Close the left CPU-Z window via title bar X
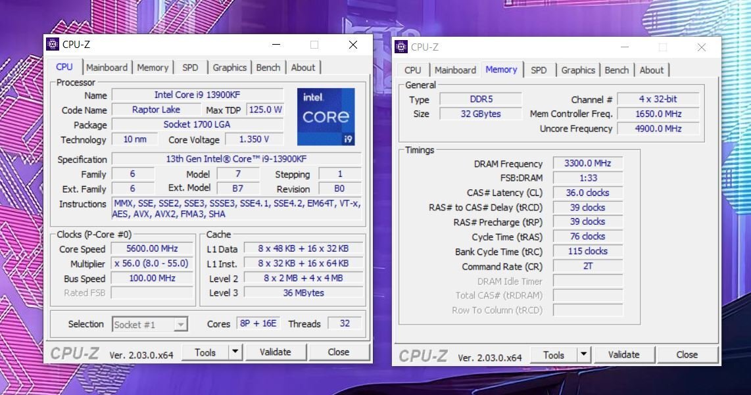The width and height of the screenshot is (751, 395). click(353, 45)
